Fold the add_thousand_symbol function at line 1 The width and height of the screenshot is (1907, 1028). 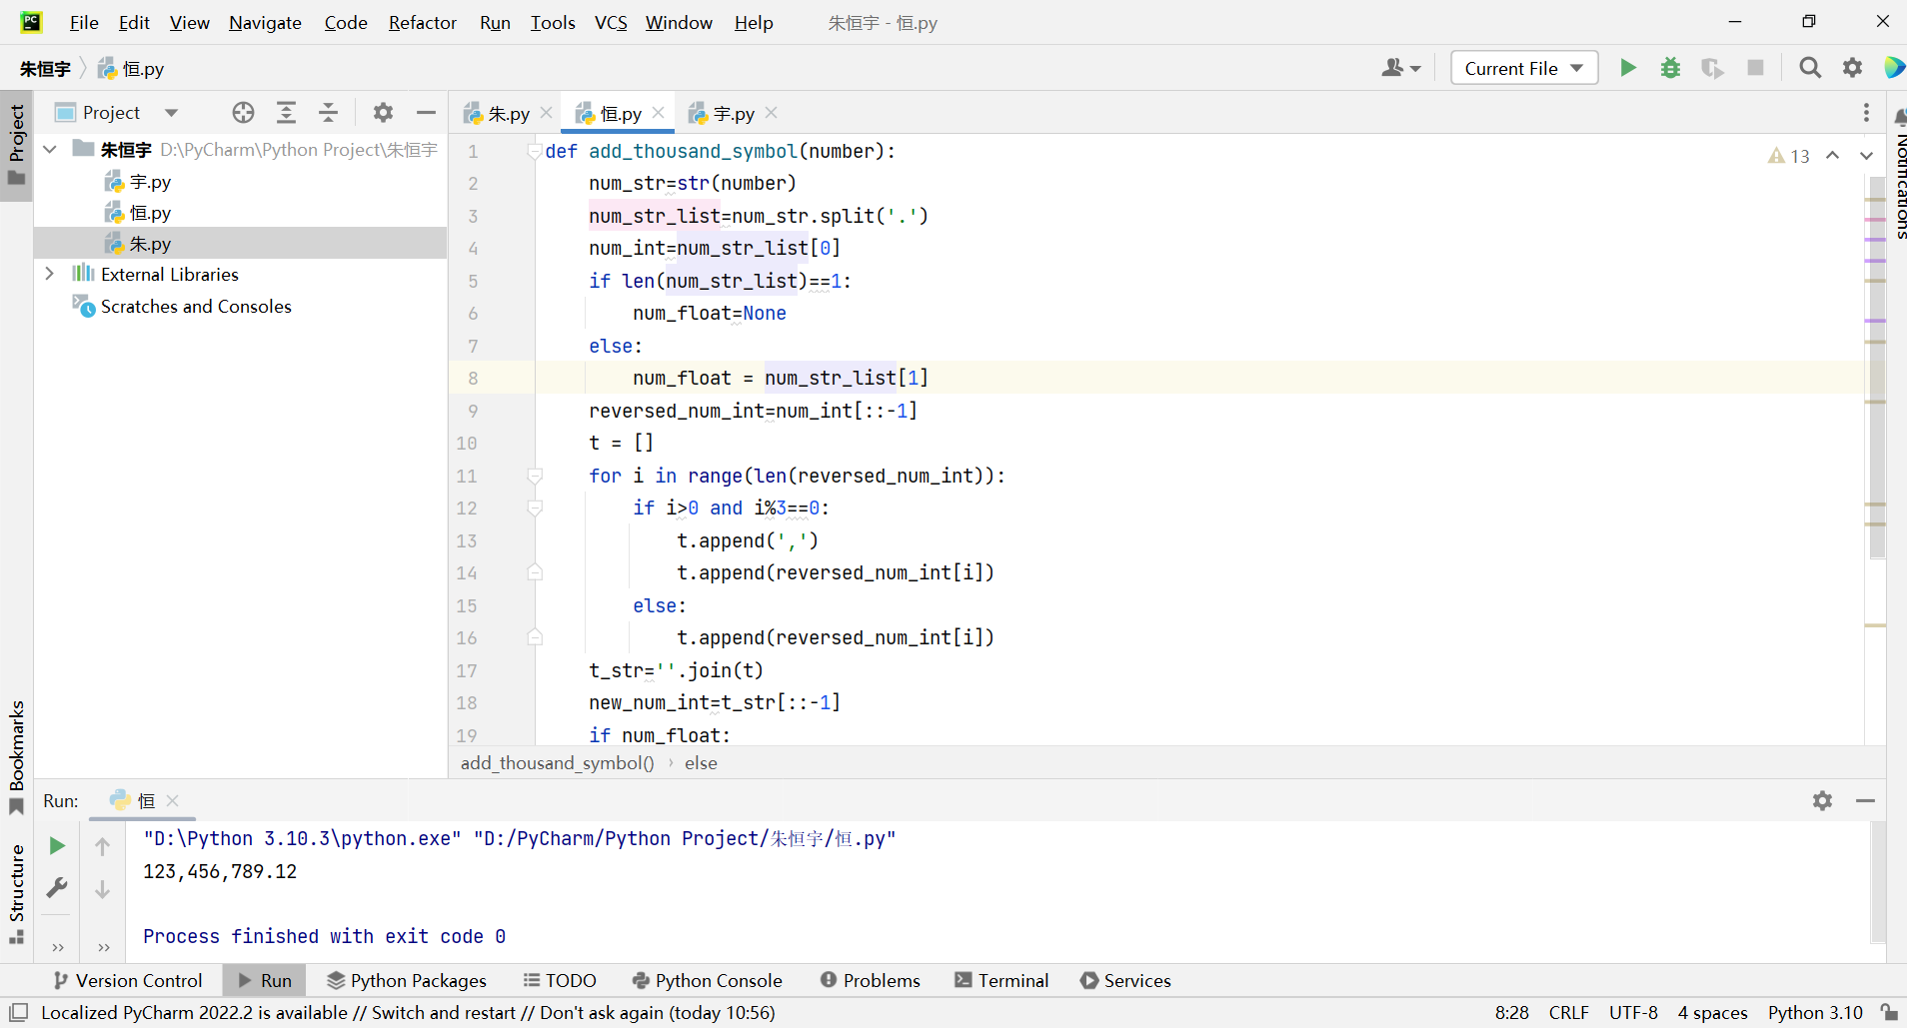click(535, 151)
